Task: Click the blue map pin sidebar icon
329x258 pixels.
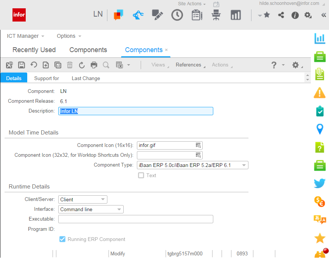Action: pyautogui.click(x=320, y=129)
